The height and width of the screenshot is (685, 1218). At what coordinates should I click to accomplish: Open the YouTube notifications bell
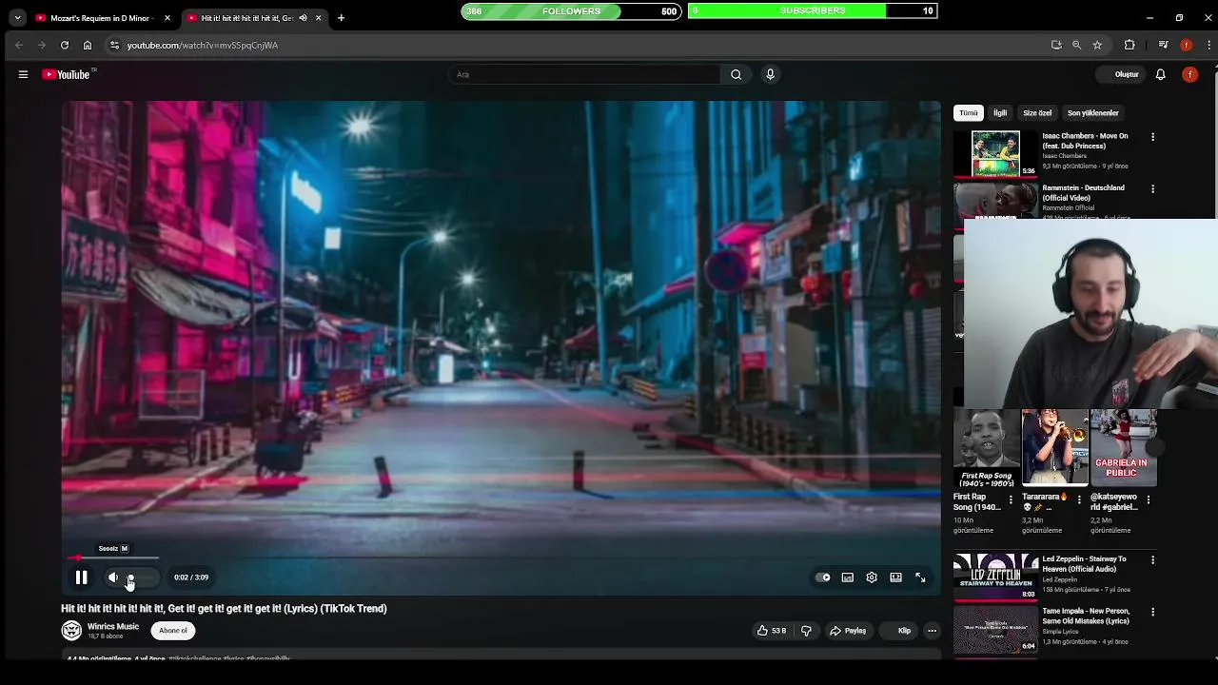pos(1161,74)
